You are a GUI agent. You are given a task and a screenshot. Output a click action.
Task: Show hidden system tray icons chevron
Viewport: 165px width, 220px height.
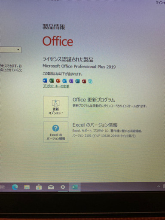pos(159,186)
